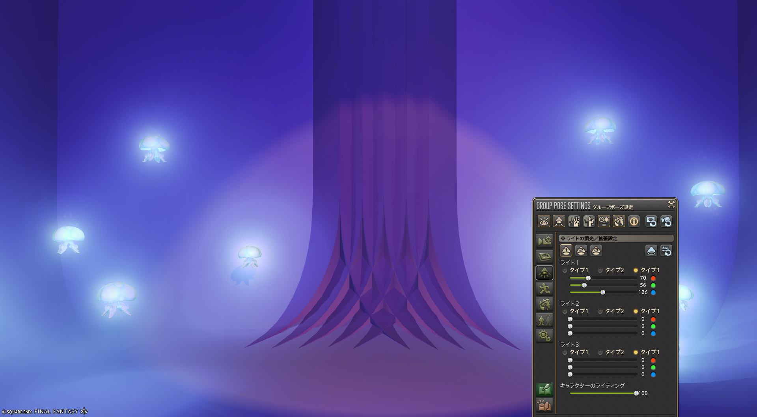The height and width of the screenshot is (417, 757).
Task: Select タイプ1 radio under ライト1
Action: [x=565, y=270]
